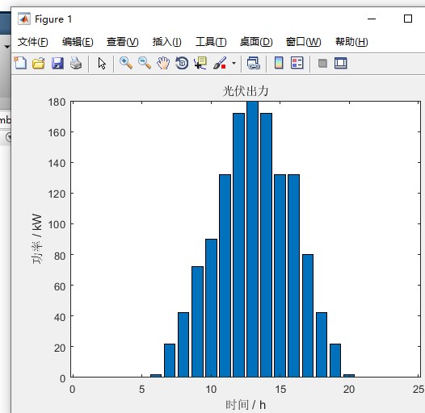Enable the Rotate 3D tool

click(x=182, y=64)
